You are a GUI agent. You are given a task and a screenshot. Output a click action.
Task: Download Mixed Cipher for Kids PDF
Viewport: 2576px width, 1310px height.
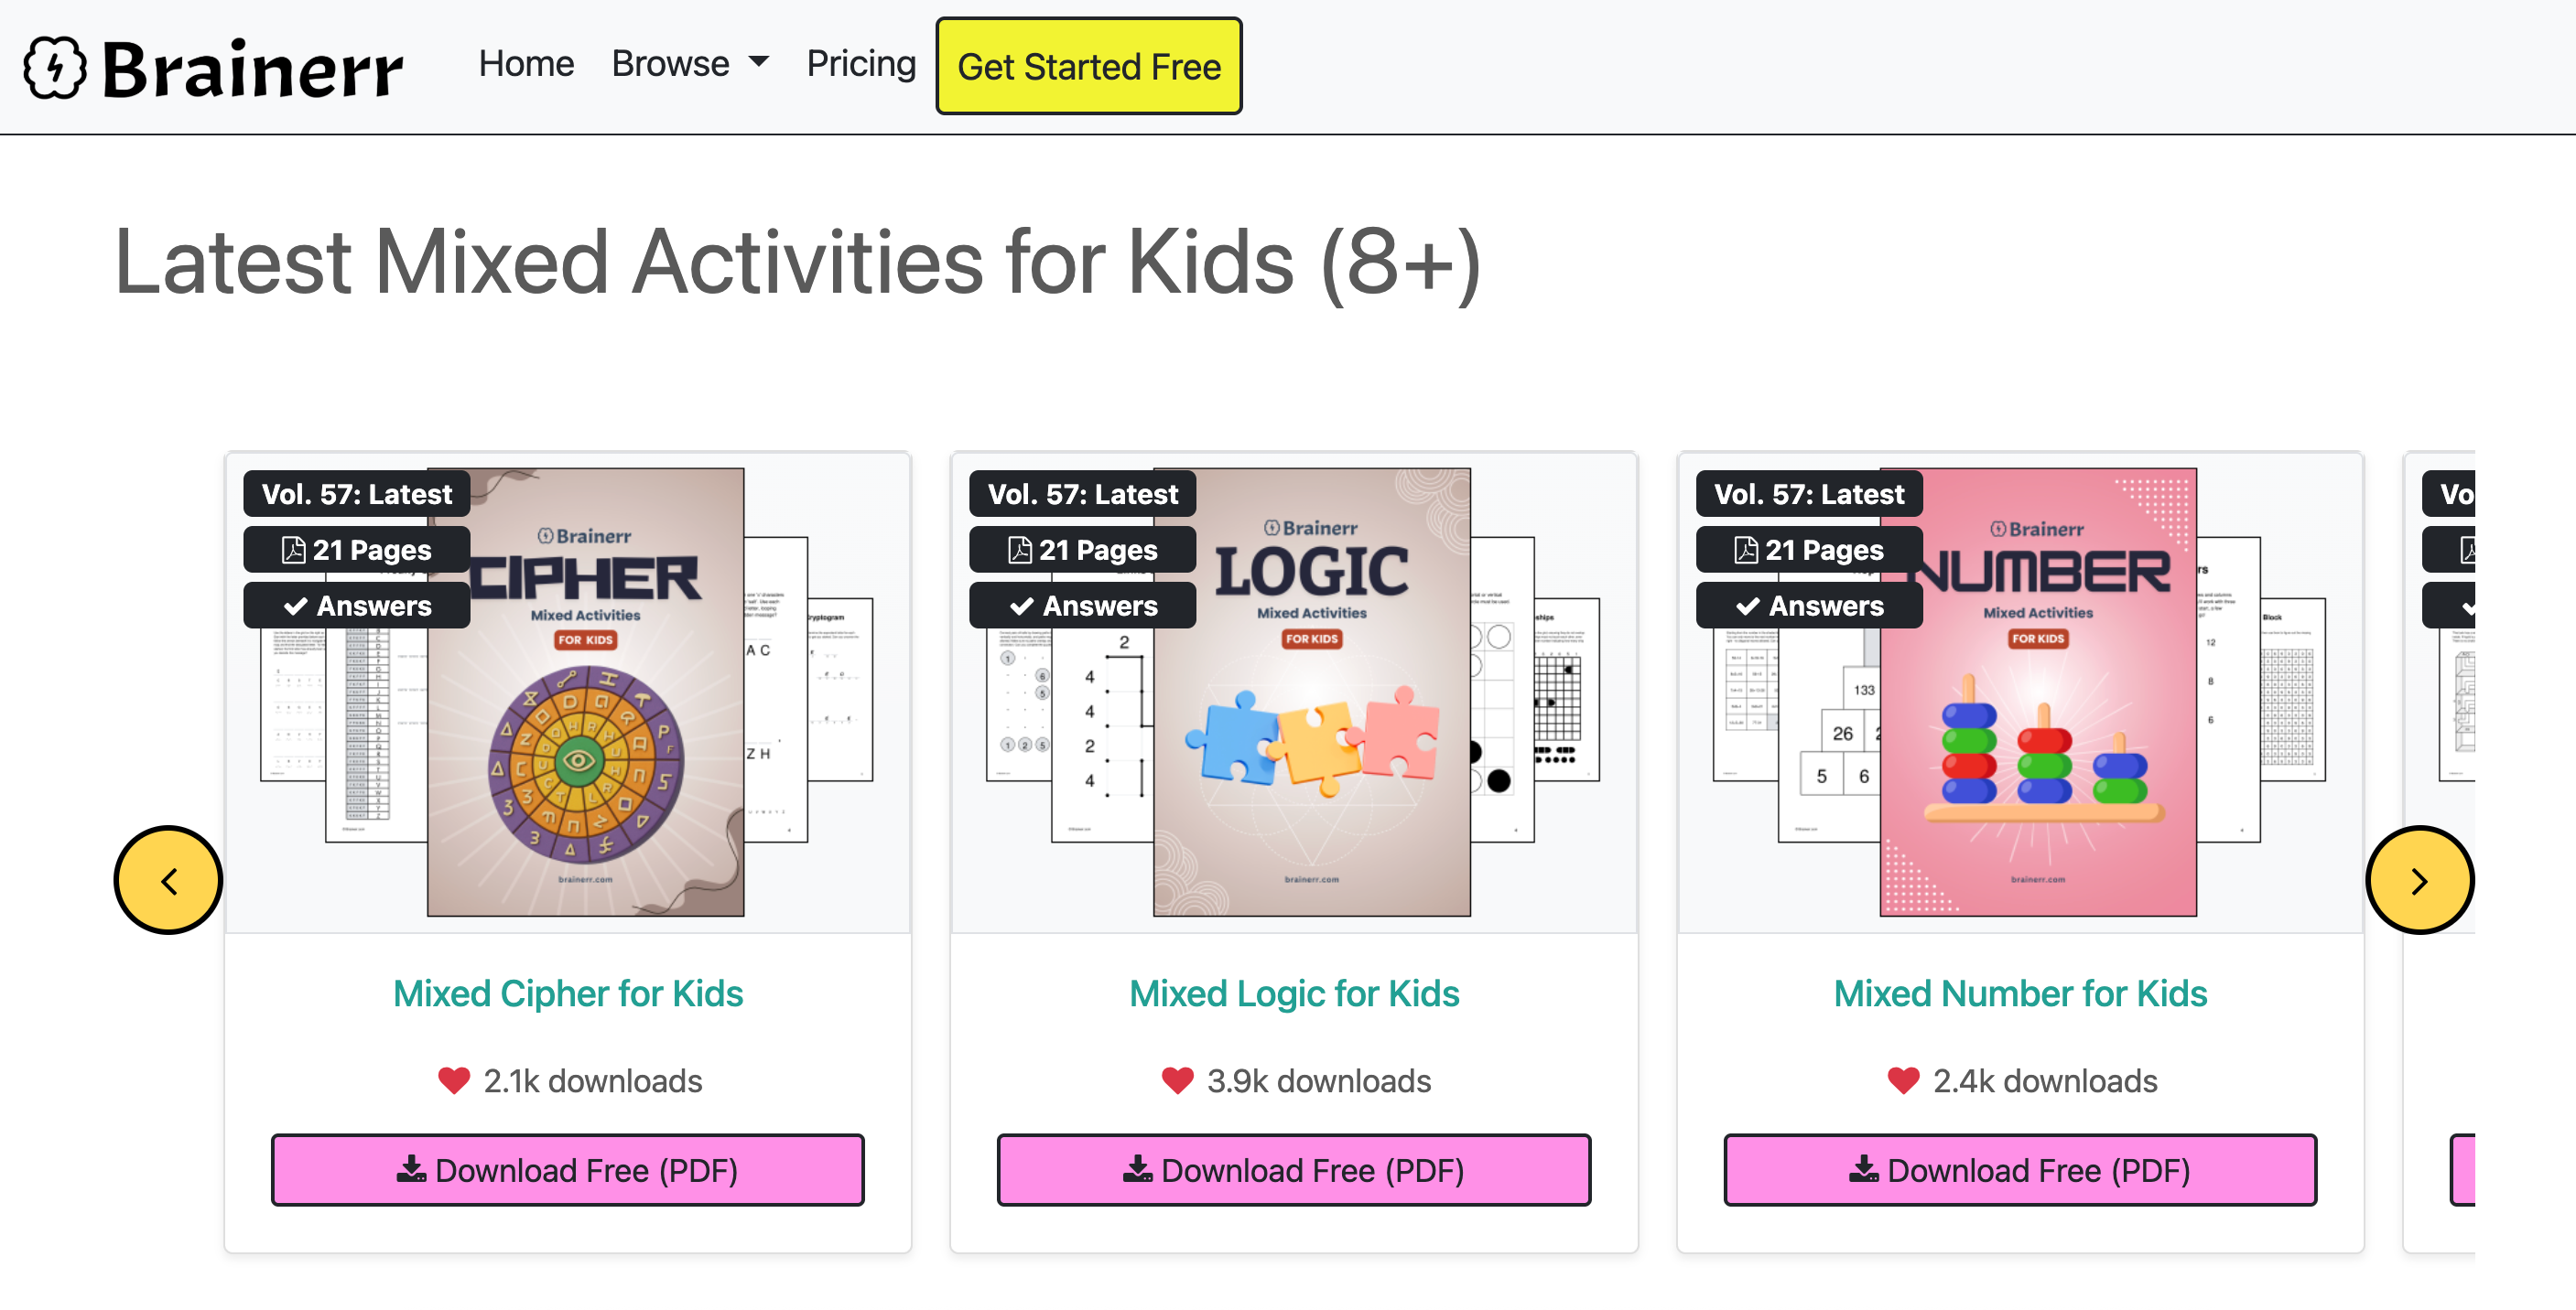(567, 1169)
